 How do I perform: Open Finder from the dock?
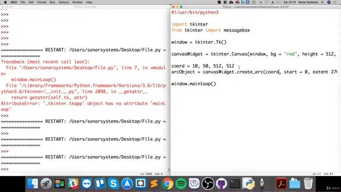[x=33, y=183]
